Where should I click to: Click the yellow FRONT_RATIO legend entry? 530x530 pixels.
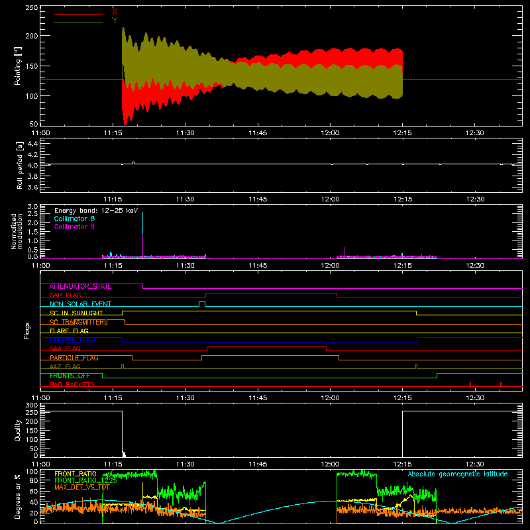pos(76,474)
